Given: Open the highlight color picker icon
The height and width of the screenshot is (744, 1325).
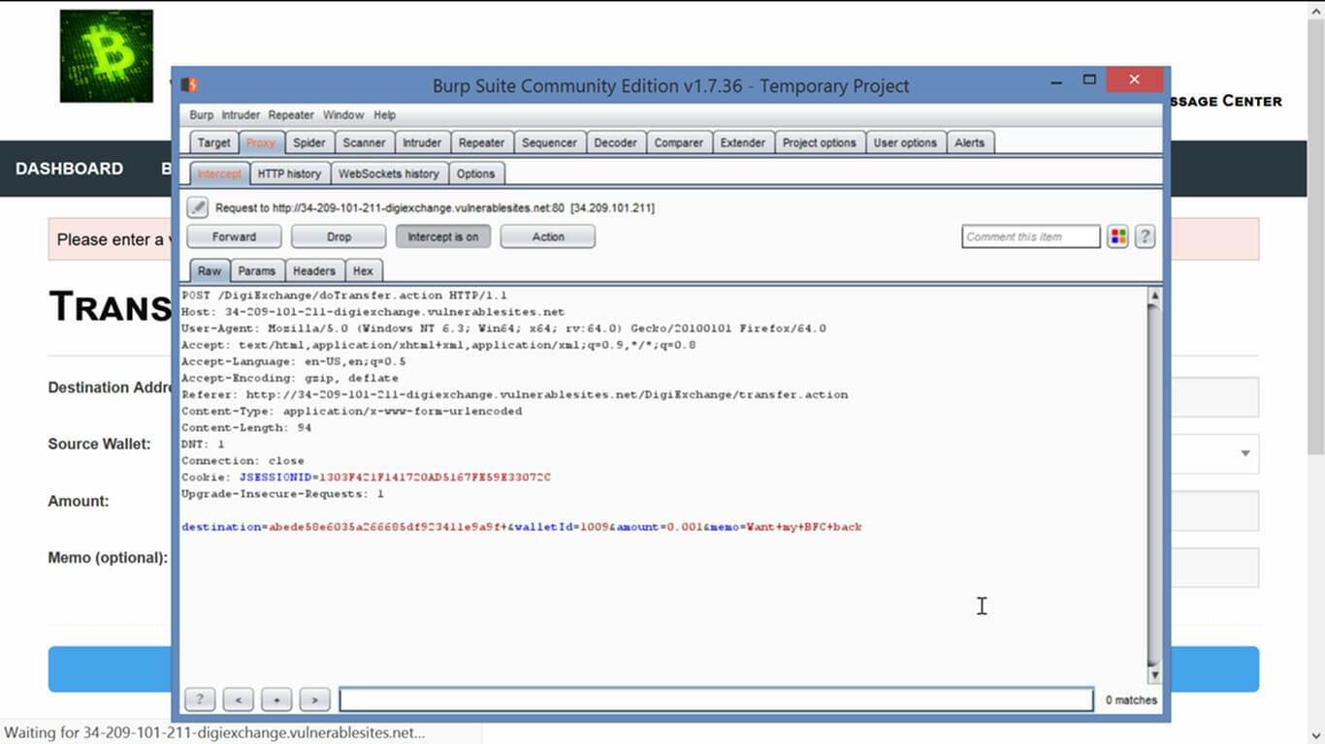Looking at the screenshot, I should [x=1117, y=236].
